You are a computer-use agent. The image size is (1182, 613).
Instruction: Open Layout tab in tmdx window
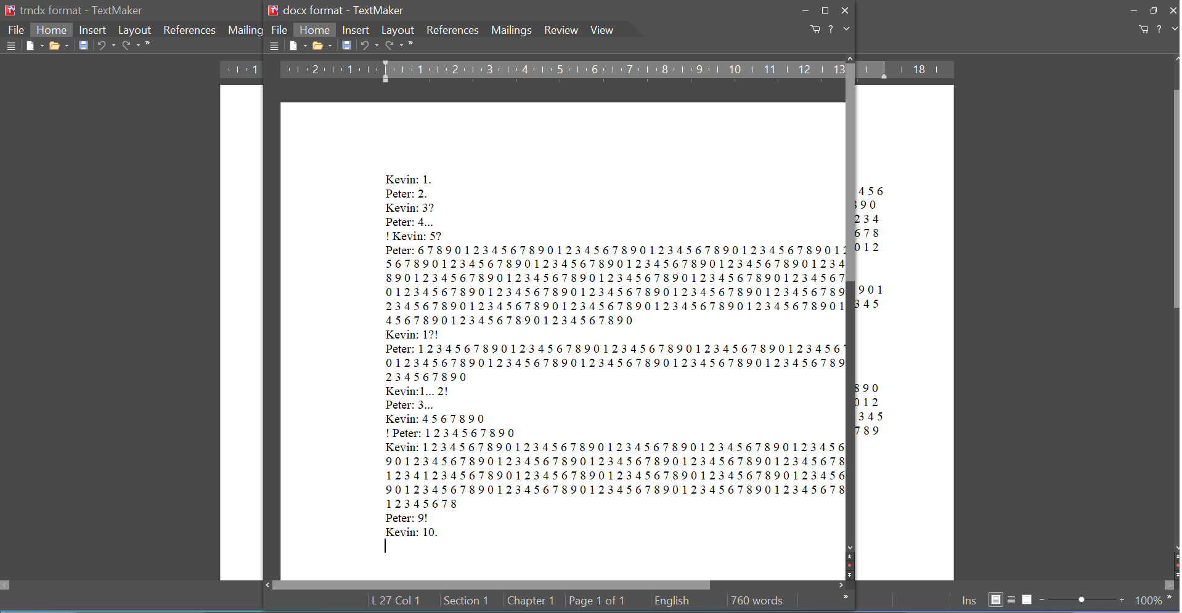[x=134, y=30]
